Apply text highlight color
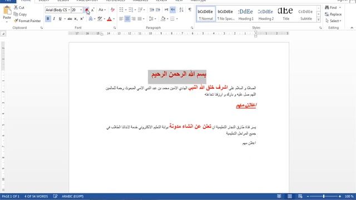The image size is (356, 200). (100, 19)
